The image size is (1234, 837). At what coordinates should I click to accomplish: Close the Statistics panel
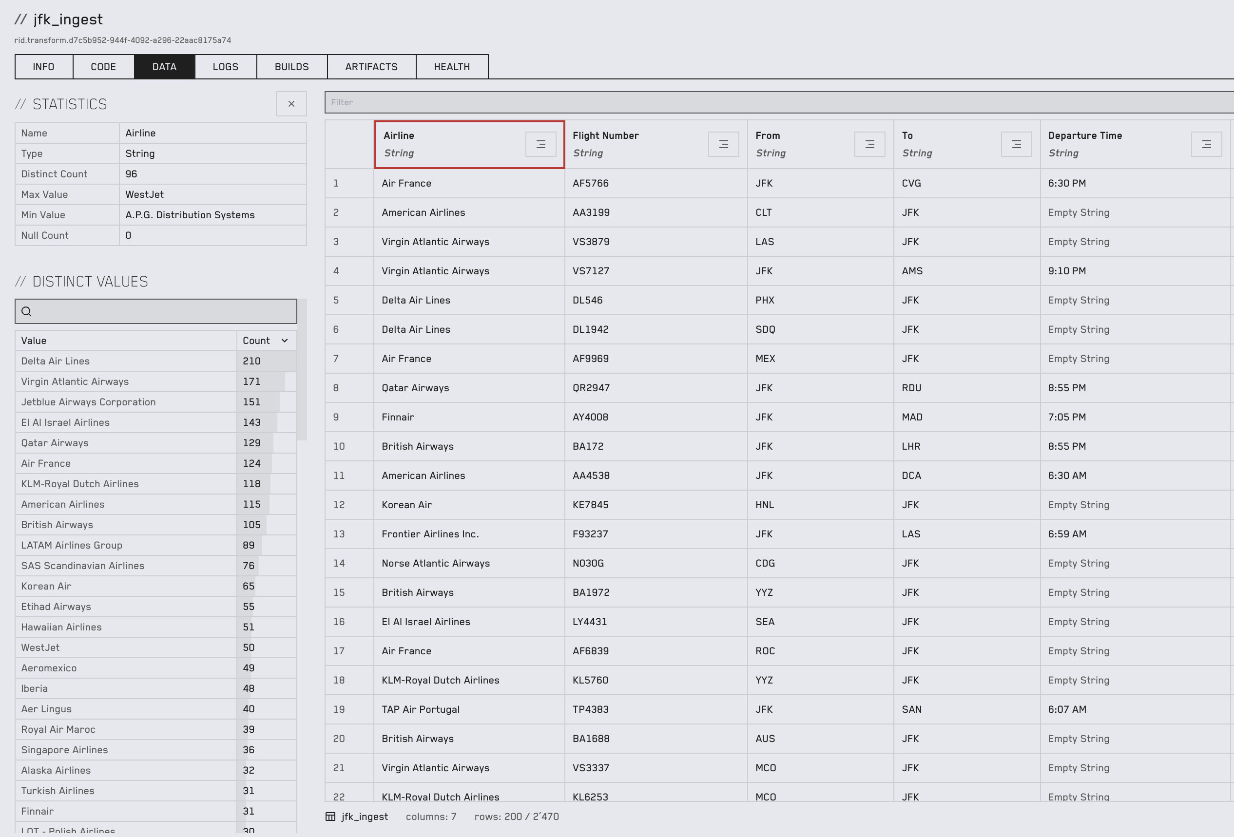coord(291,104)
